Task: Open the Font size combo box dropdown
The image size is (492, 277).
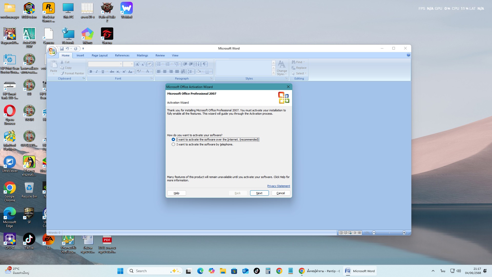Action: pos(132,64)
